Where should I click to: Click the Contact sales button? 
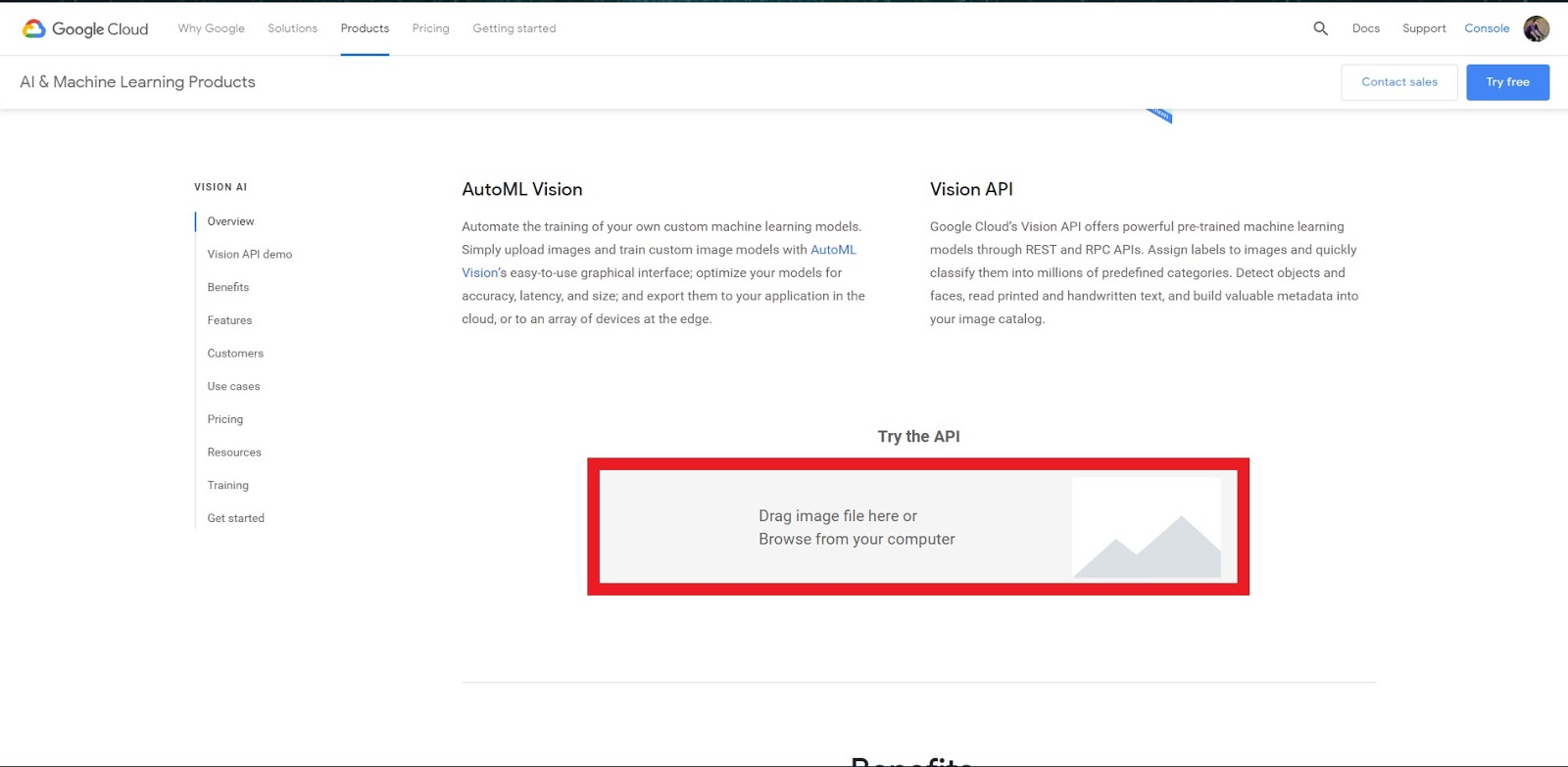click(x=1399, y=82)
